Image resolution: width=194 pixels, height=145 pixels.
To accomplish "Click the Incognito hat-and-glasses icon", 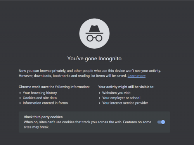I will (x=94, y=34).
